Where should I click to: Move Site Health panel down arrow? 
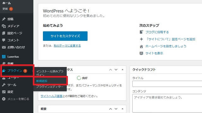coord(116,70)
